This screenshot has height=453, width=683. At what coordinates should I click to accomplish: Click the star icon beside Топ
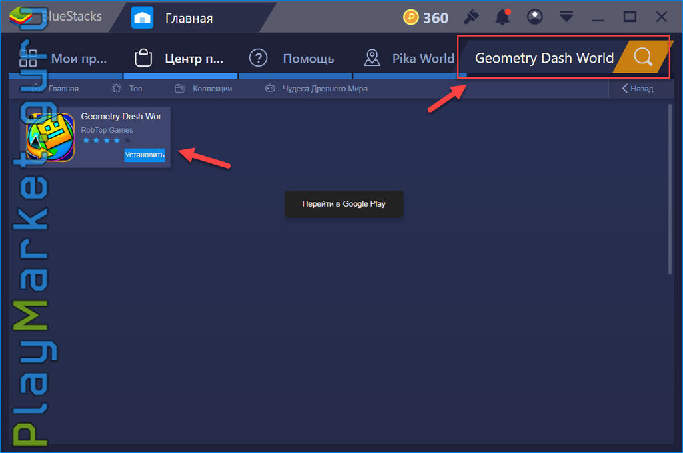[117, 89]
